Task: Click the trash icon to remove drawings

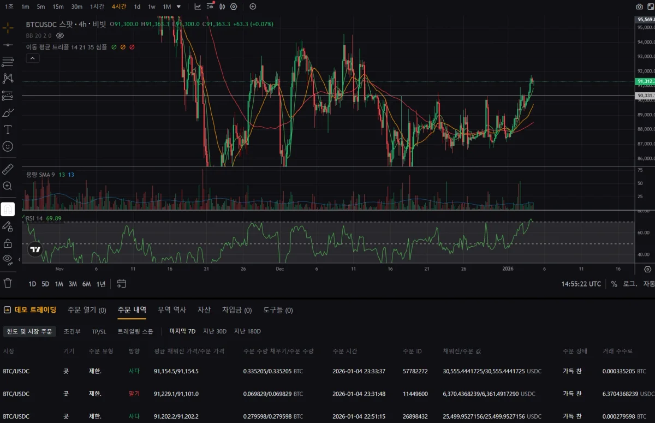Action: click(8, 283)
